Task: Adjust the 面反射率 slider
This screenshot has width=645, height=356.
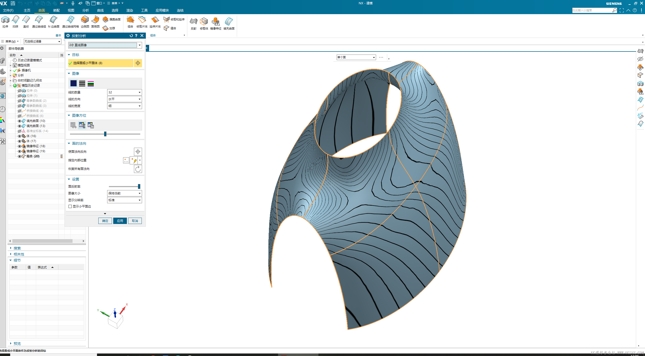Action: pos(139,186)
